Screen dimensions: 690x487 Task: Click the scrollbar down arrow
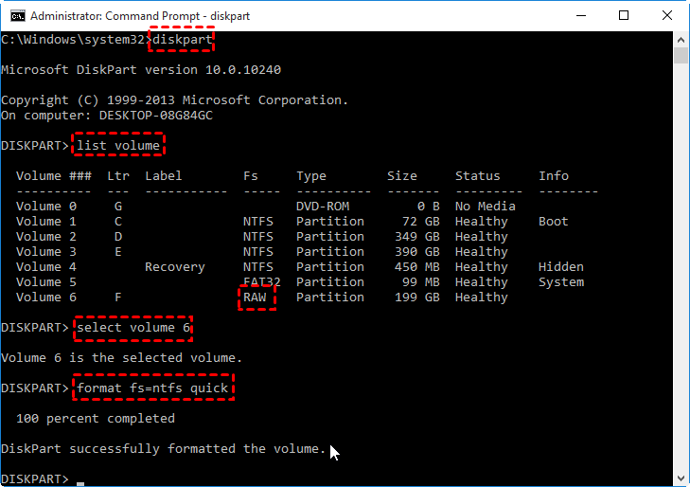point(681,478)
